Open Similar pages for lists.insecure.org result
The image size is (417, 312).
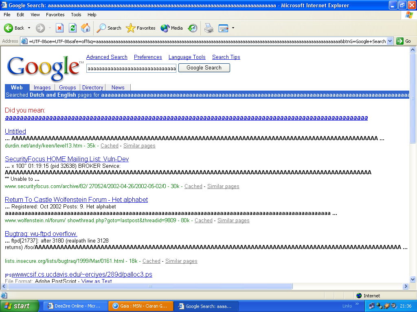(x=181, y=261)
